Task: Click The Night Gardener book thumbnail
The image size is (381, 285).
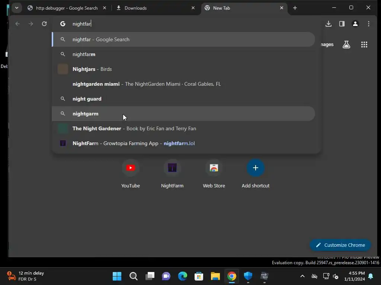Action: 63,128
